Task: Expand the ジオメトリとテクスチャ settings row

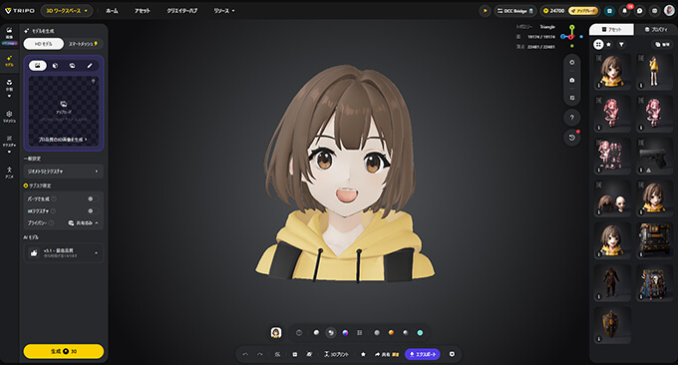Action: pos(64,172)
